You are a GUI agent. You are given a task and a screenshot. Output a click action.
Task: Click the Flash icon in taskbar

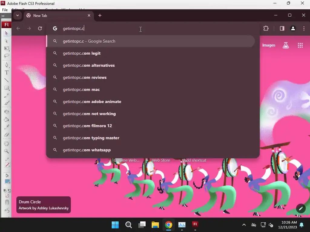[195, 224]
